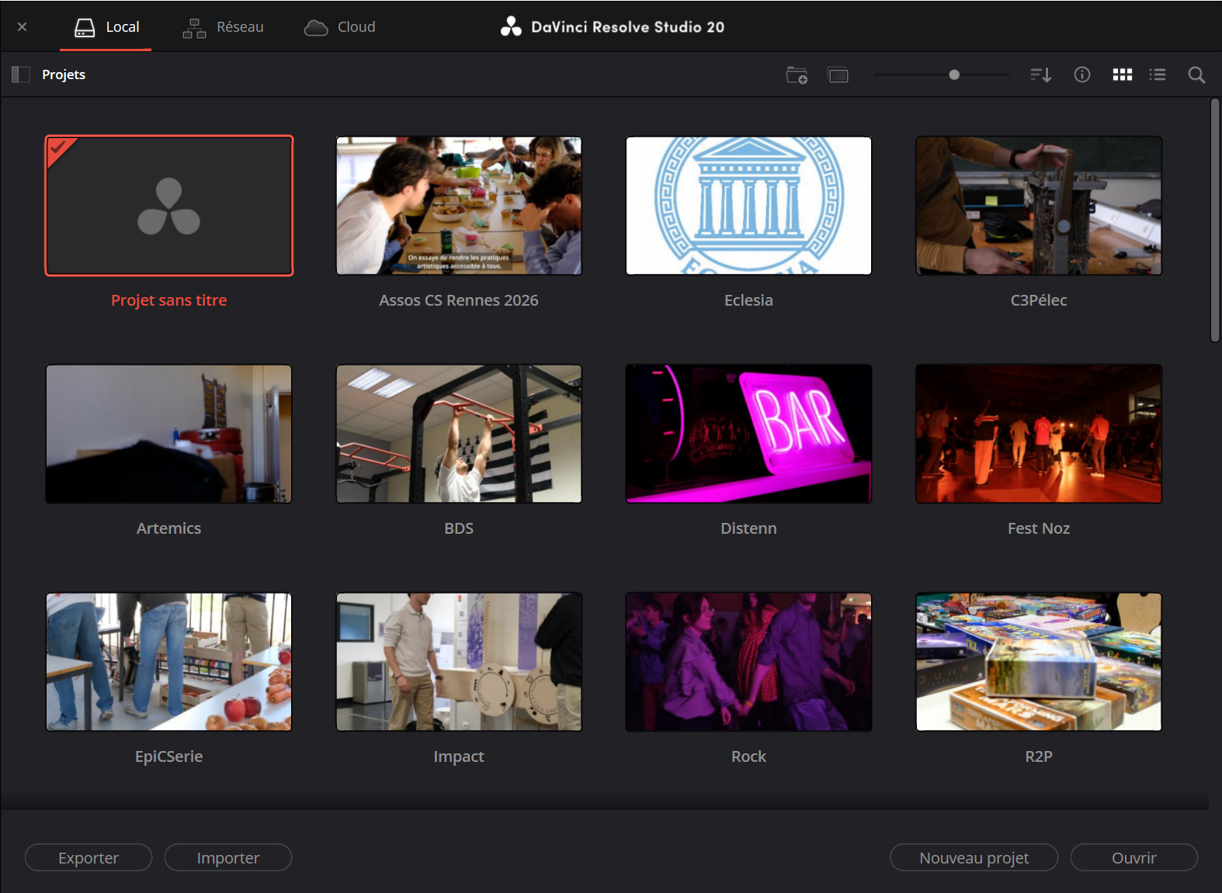Click the 'Eclesia' project name
Viewport: 1222px width, 893px height.
point(748,300)
